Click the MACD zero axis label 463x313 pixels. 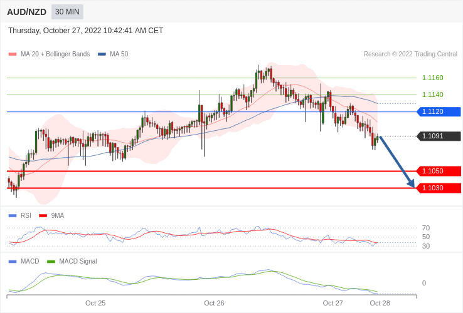click(x=424, y=283)
